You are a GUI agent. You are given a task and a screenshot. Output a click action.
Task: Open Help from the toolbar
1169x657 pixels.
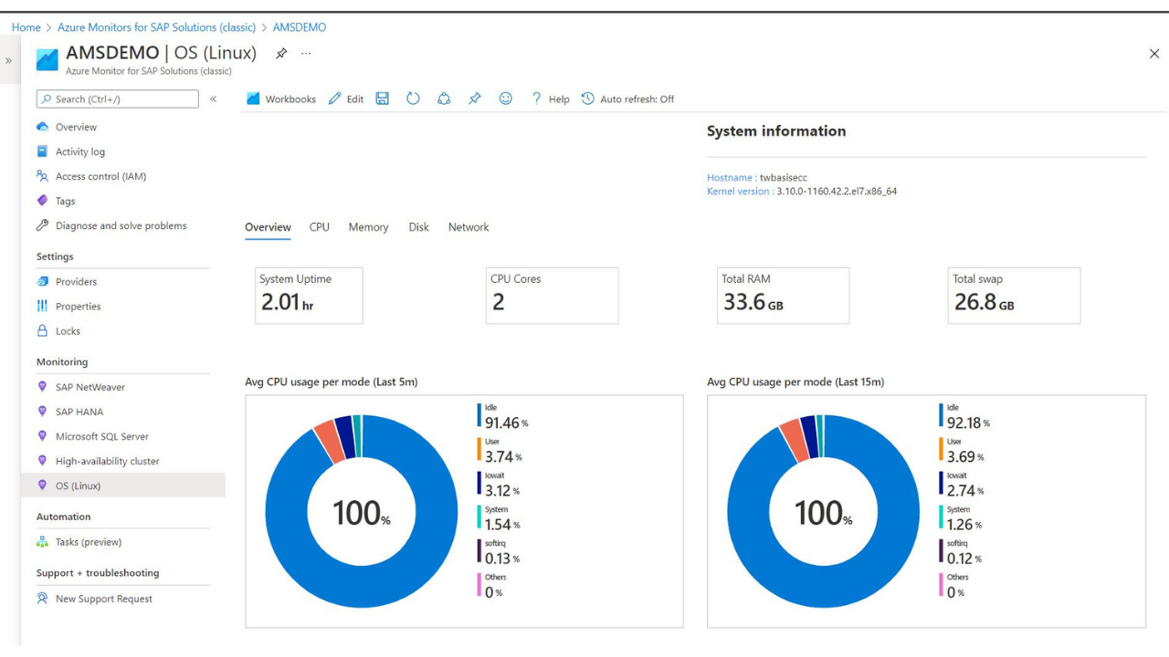tap(550, 99)
